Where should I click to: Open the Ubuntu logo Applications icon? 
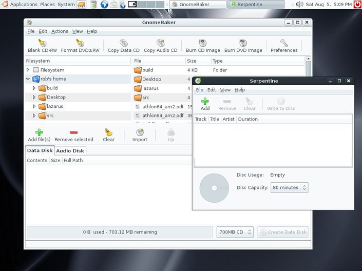5,4
